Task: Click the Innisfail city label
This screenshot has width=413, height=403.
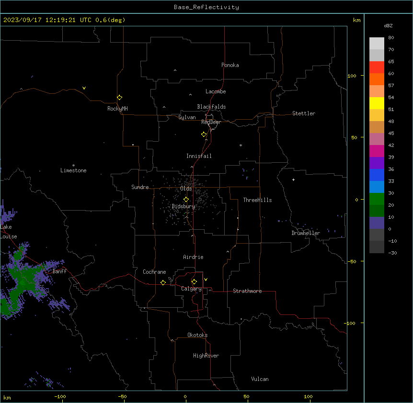Action: [x=199, y=156]
